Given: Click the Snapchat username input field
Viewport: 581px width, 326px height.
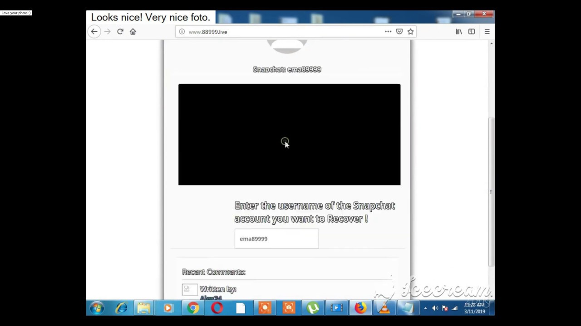Looking at the screenshot, I should 276,239.
